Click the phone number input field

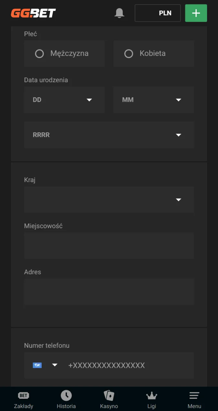coord(128,365)
